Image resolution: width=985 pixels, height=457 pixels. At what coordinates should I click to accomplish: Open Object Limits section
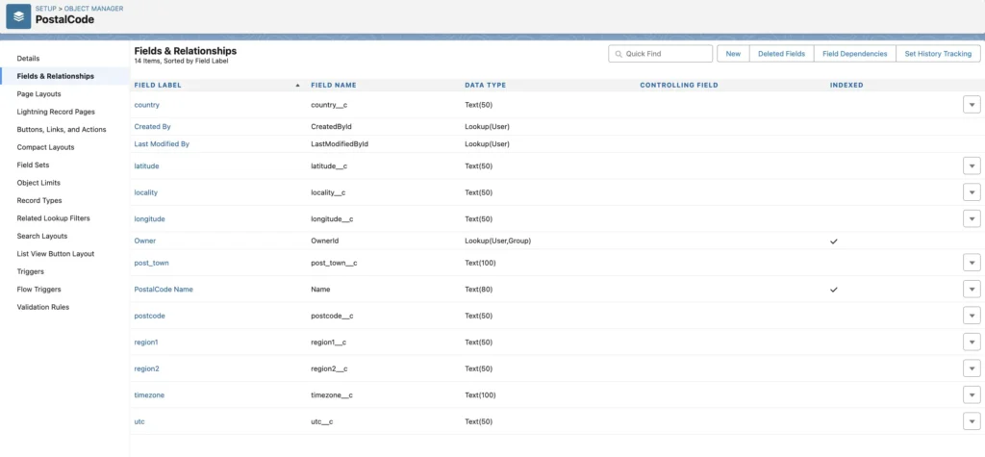pyautogui.click(x=39, y=183)
